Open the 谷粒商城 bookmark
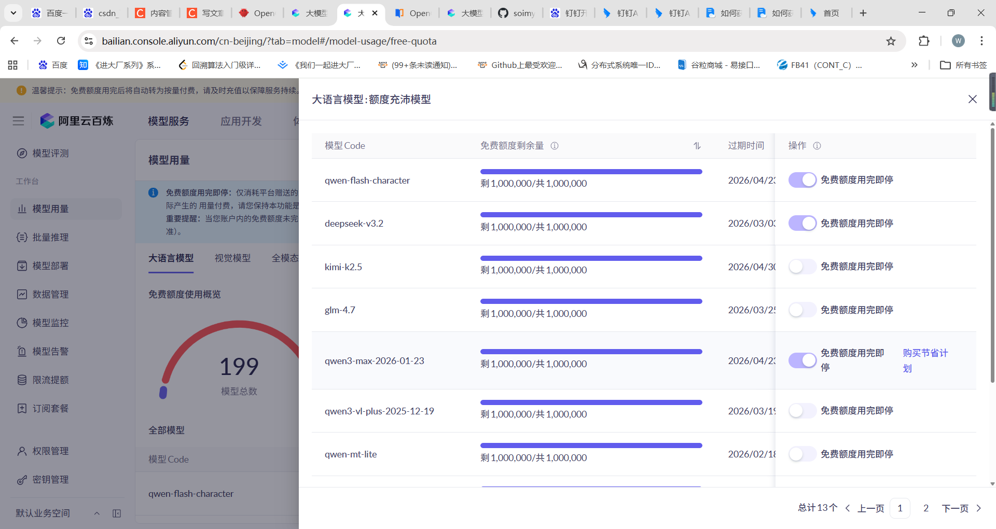The width and height of the screenshot is (996, 529). pos(719,65)
